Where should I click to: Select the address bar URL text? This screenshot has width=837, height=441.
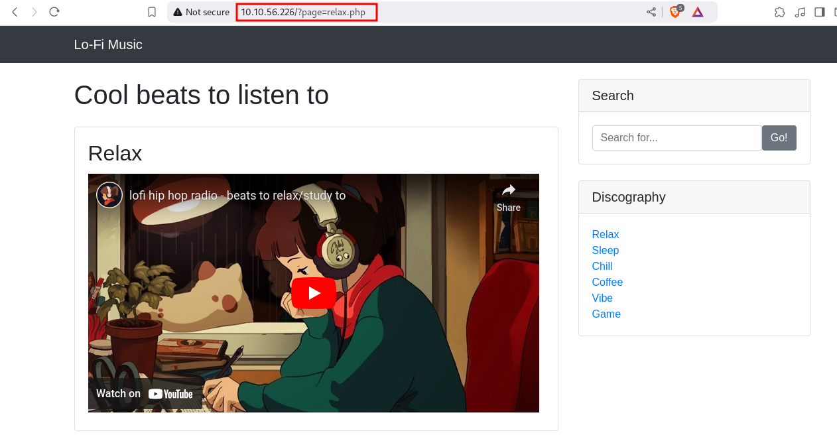click(x=303, y=12)
